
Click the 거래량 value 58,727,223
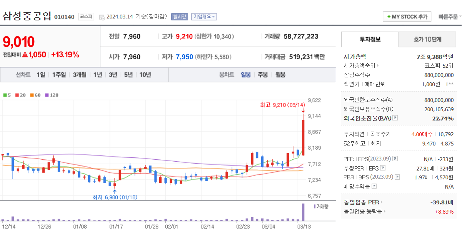pyautogui.click(x=301, y=37)
